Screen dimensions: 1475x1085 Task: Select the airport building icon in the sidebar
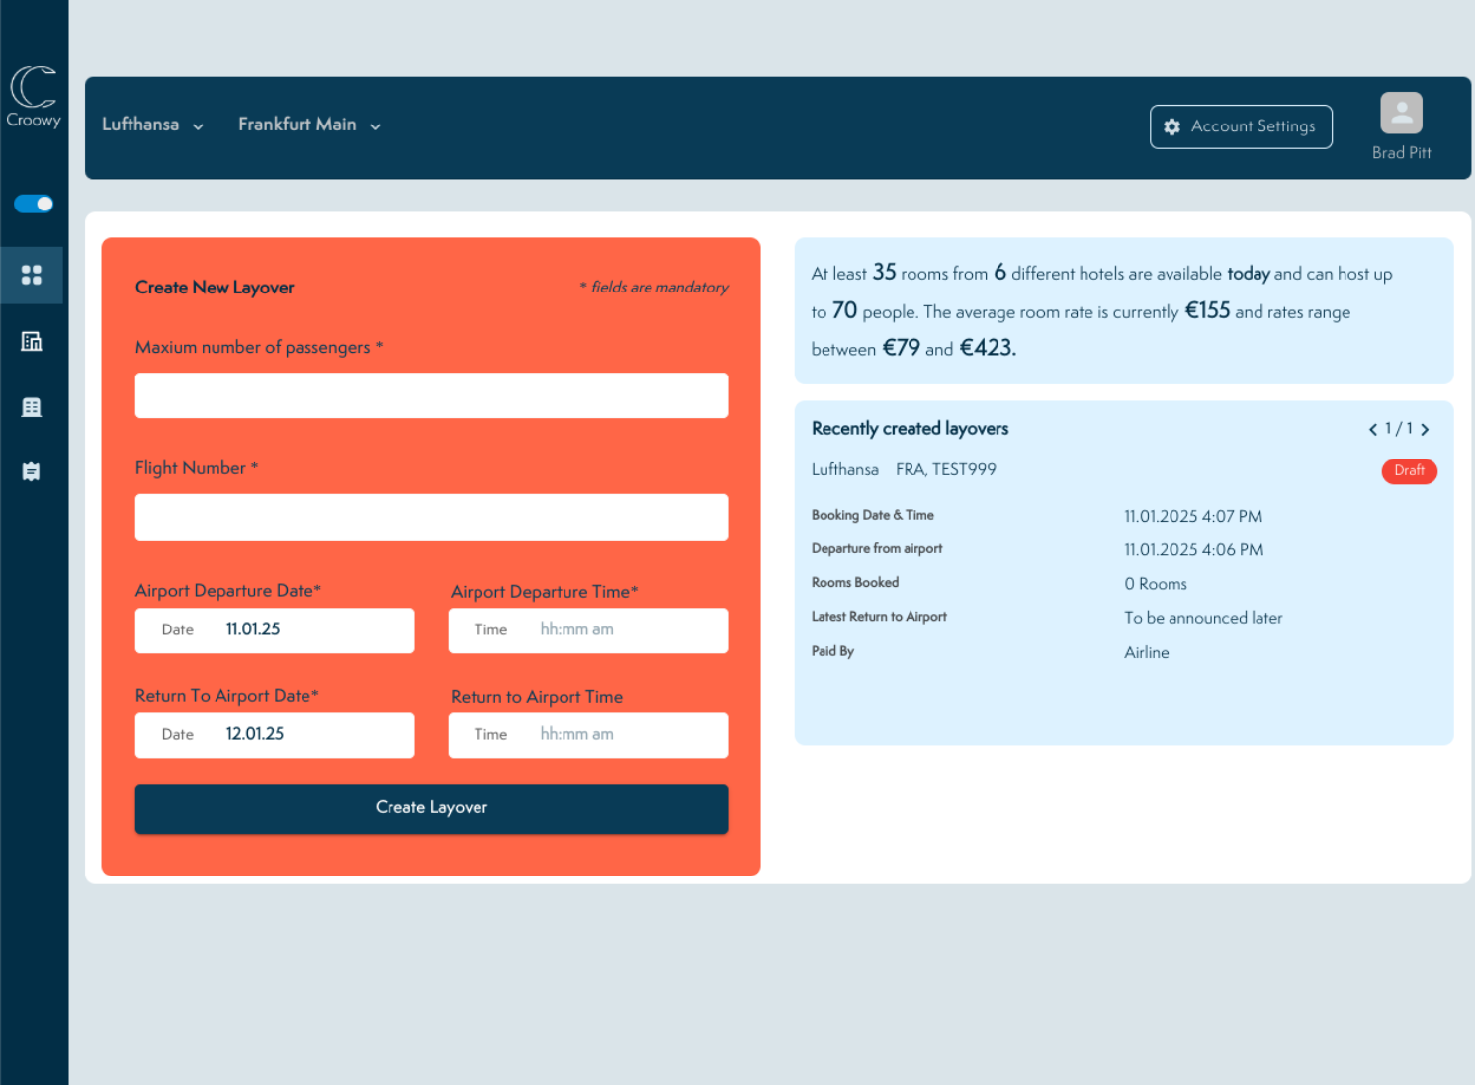[x=32, y=341]
